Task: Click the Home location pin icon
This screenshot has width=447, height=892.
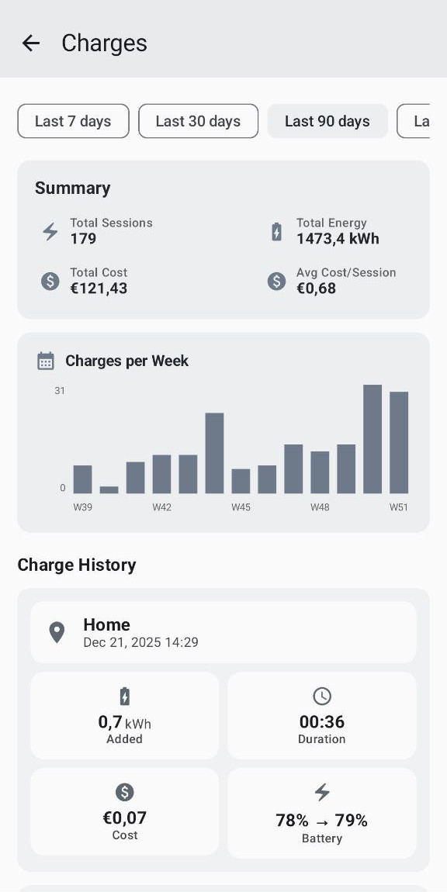Action: coord(56,632)
